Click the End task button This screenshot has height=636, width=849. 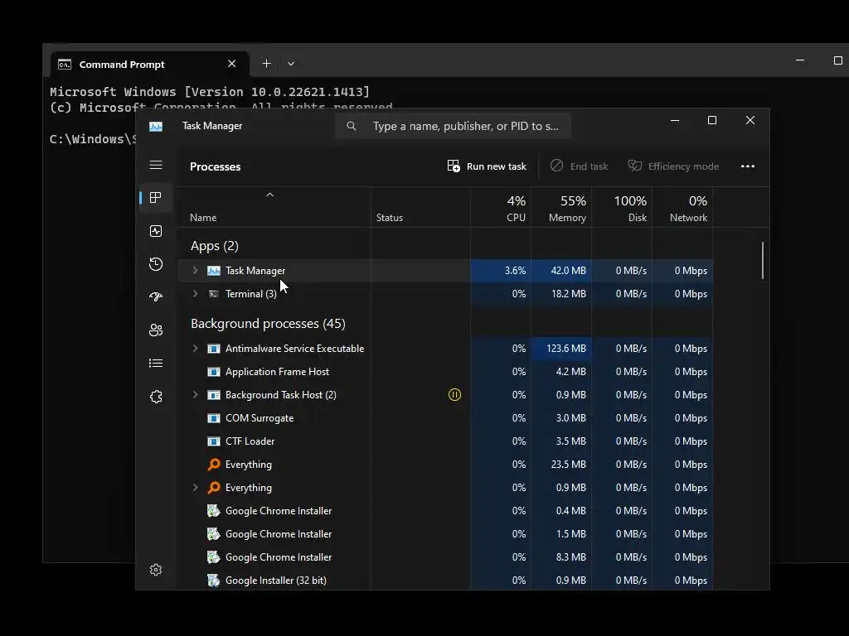point(579,166)
